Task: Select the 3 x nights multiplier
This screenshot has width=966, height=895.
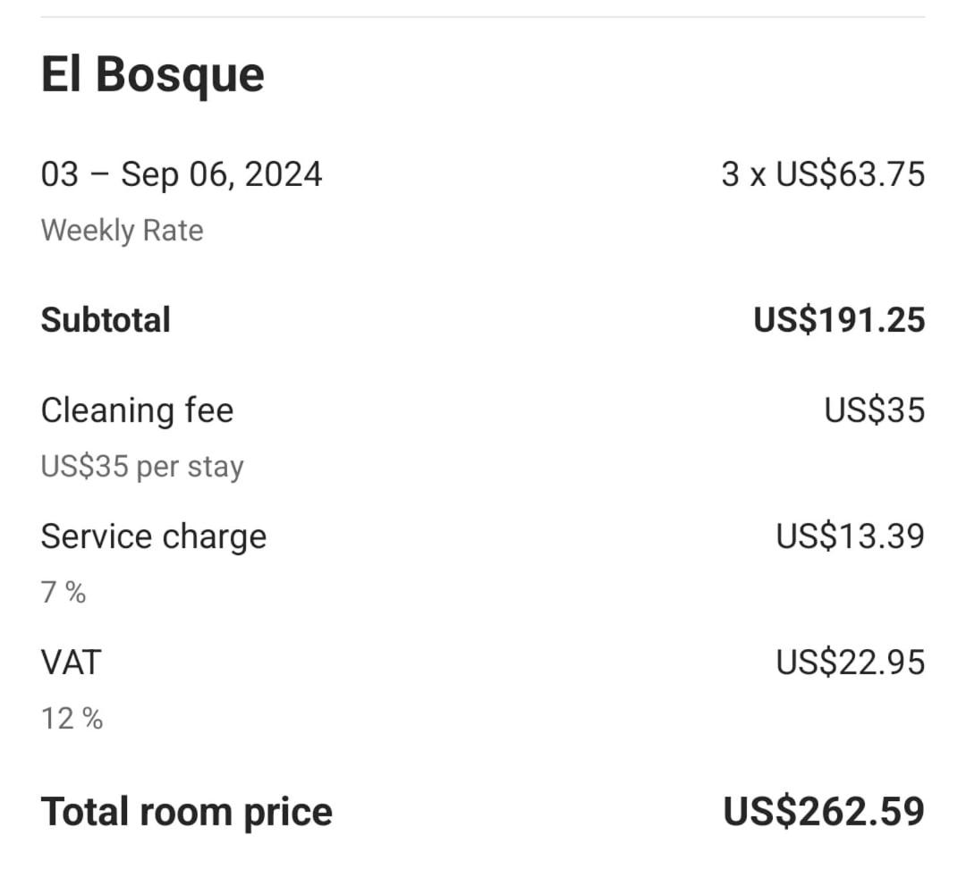Action: [x=743, y=173]
